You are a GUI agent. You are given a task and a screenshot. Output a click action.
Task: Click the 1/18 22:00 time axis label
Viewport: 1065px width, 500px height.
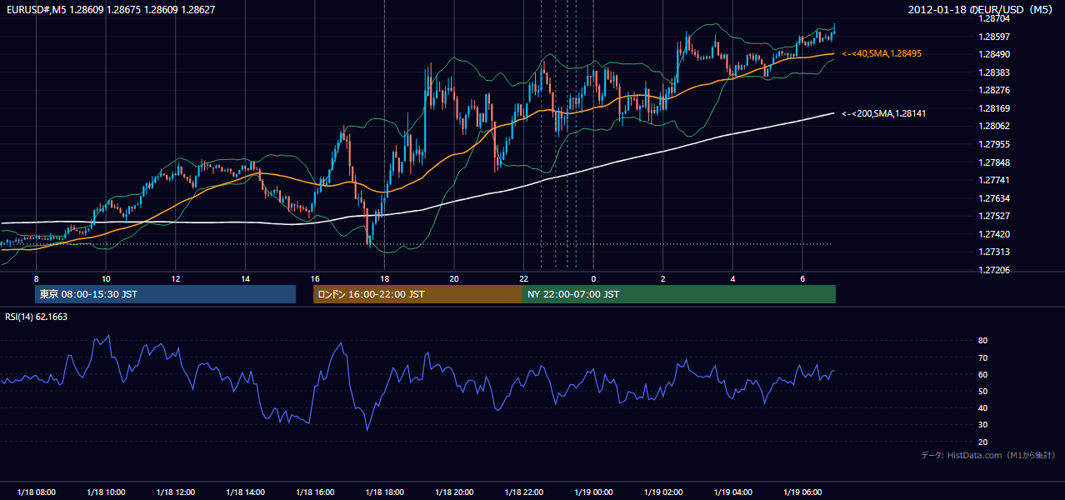(523, 492)
